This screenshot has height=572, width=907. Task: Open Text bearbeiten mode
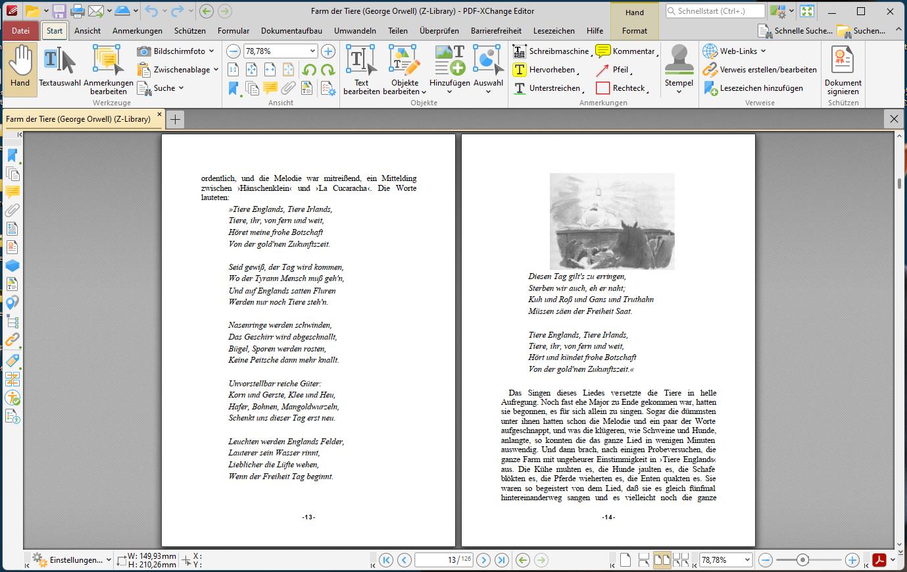click(361, 69)
